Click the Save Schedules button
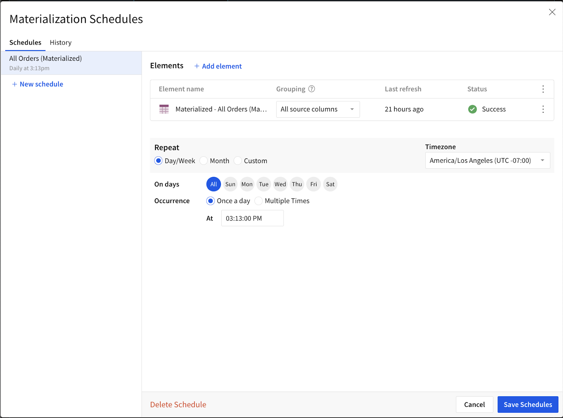 [x=527, y=404]
